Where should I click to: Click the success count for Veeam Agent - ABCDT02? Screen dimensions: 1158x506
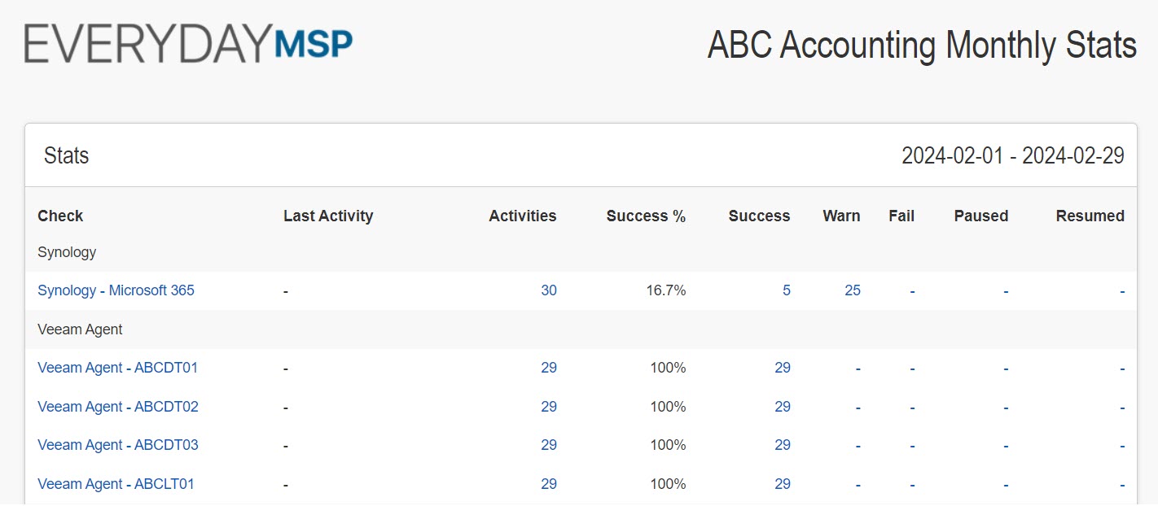(x=782, y=407)
